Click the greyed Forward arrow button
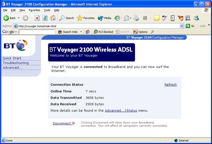The image size is (212, 144). tap(25, 18)
